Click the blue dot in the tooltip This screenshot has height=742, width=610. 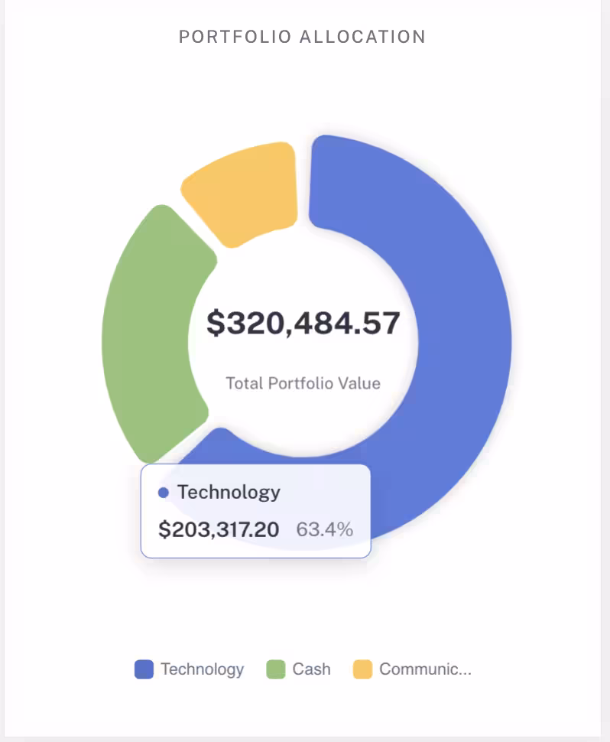[163, 493]
